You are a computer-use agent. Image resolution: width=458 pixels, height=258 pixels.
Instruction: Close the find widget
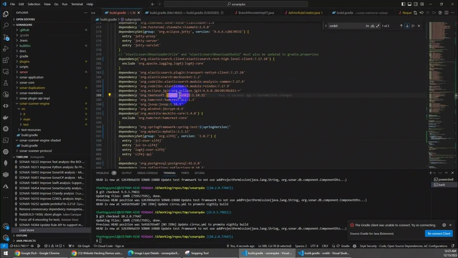419,26
